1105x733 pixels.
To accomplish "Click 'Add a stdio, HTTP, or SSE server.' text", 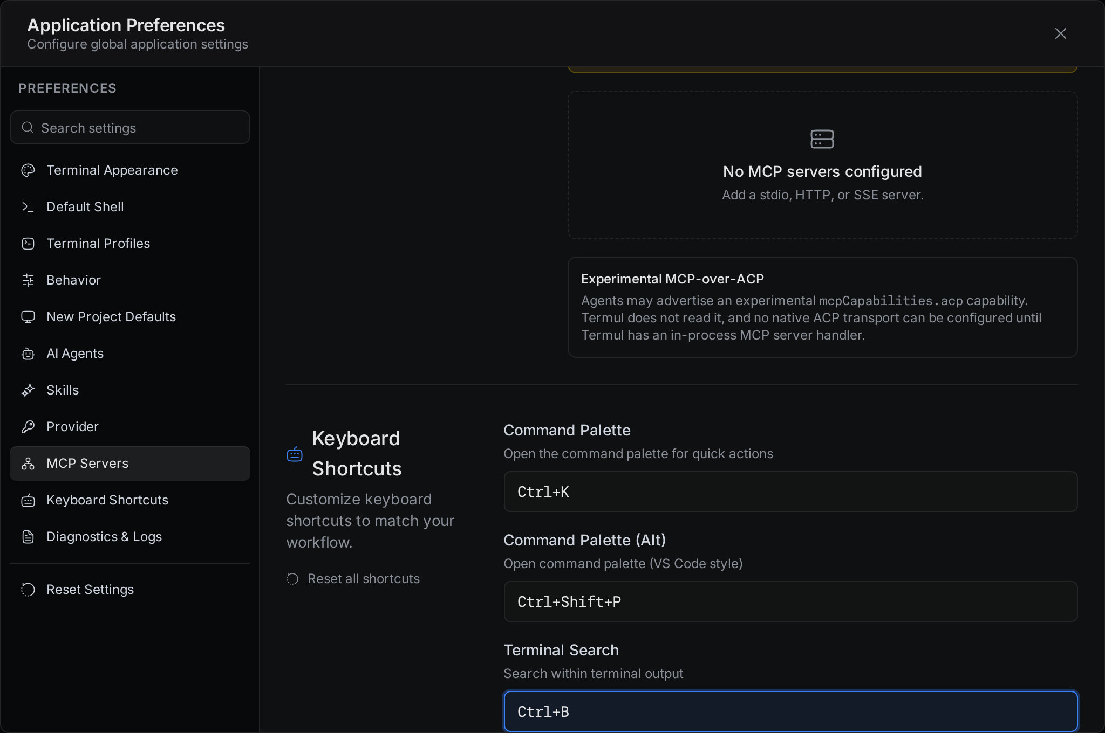I will point(823,195).
